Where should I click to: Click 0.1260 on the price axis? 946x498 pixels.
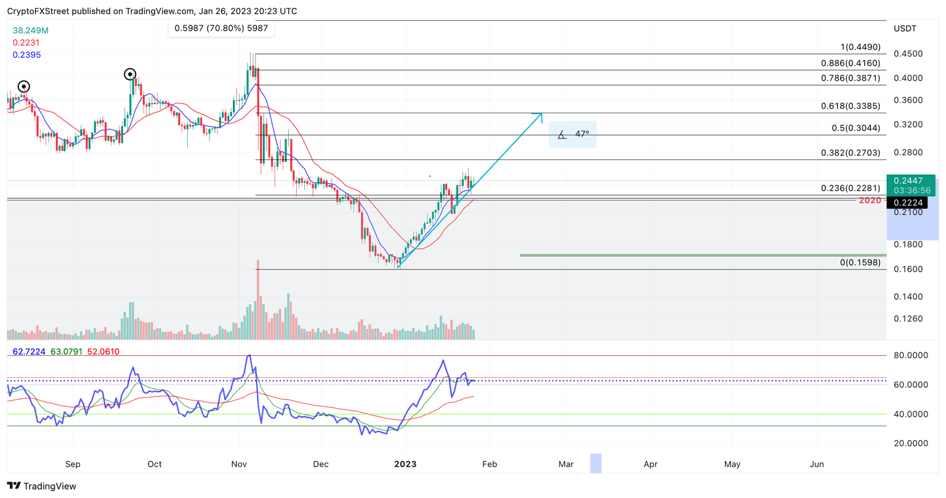(x=908, y=319)
